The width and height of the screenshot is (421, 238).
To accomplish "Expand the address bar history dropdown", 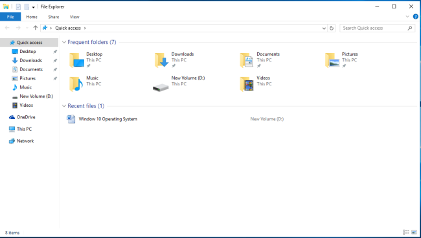I will click(x=324, y=28).
